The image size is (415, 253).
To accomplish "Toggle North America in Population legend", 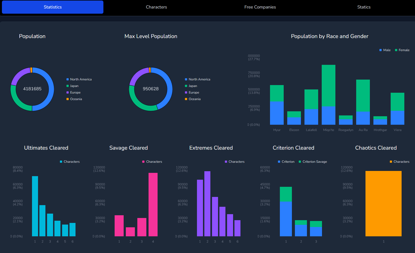I will pos(79,79).
